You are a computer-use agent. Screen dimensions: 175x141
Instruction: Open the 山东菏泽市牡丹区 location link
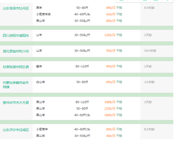coord(16,8)
